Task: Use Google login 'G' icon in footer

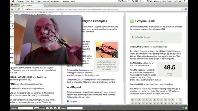Action: (x=47, y=108)
